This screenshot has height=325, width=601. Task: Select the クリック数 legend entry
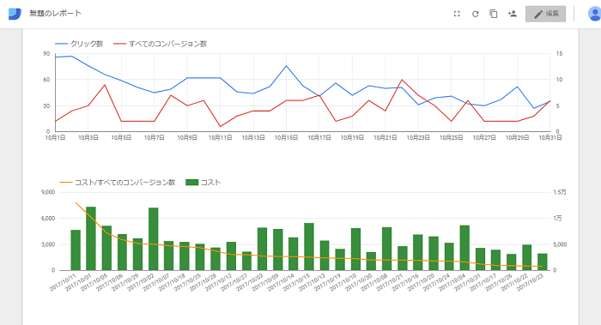pyautogui.click(x=79, y=44)
